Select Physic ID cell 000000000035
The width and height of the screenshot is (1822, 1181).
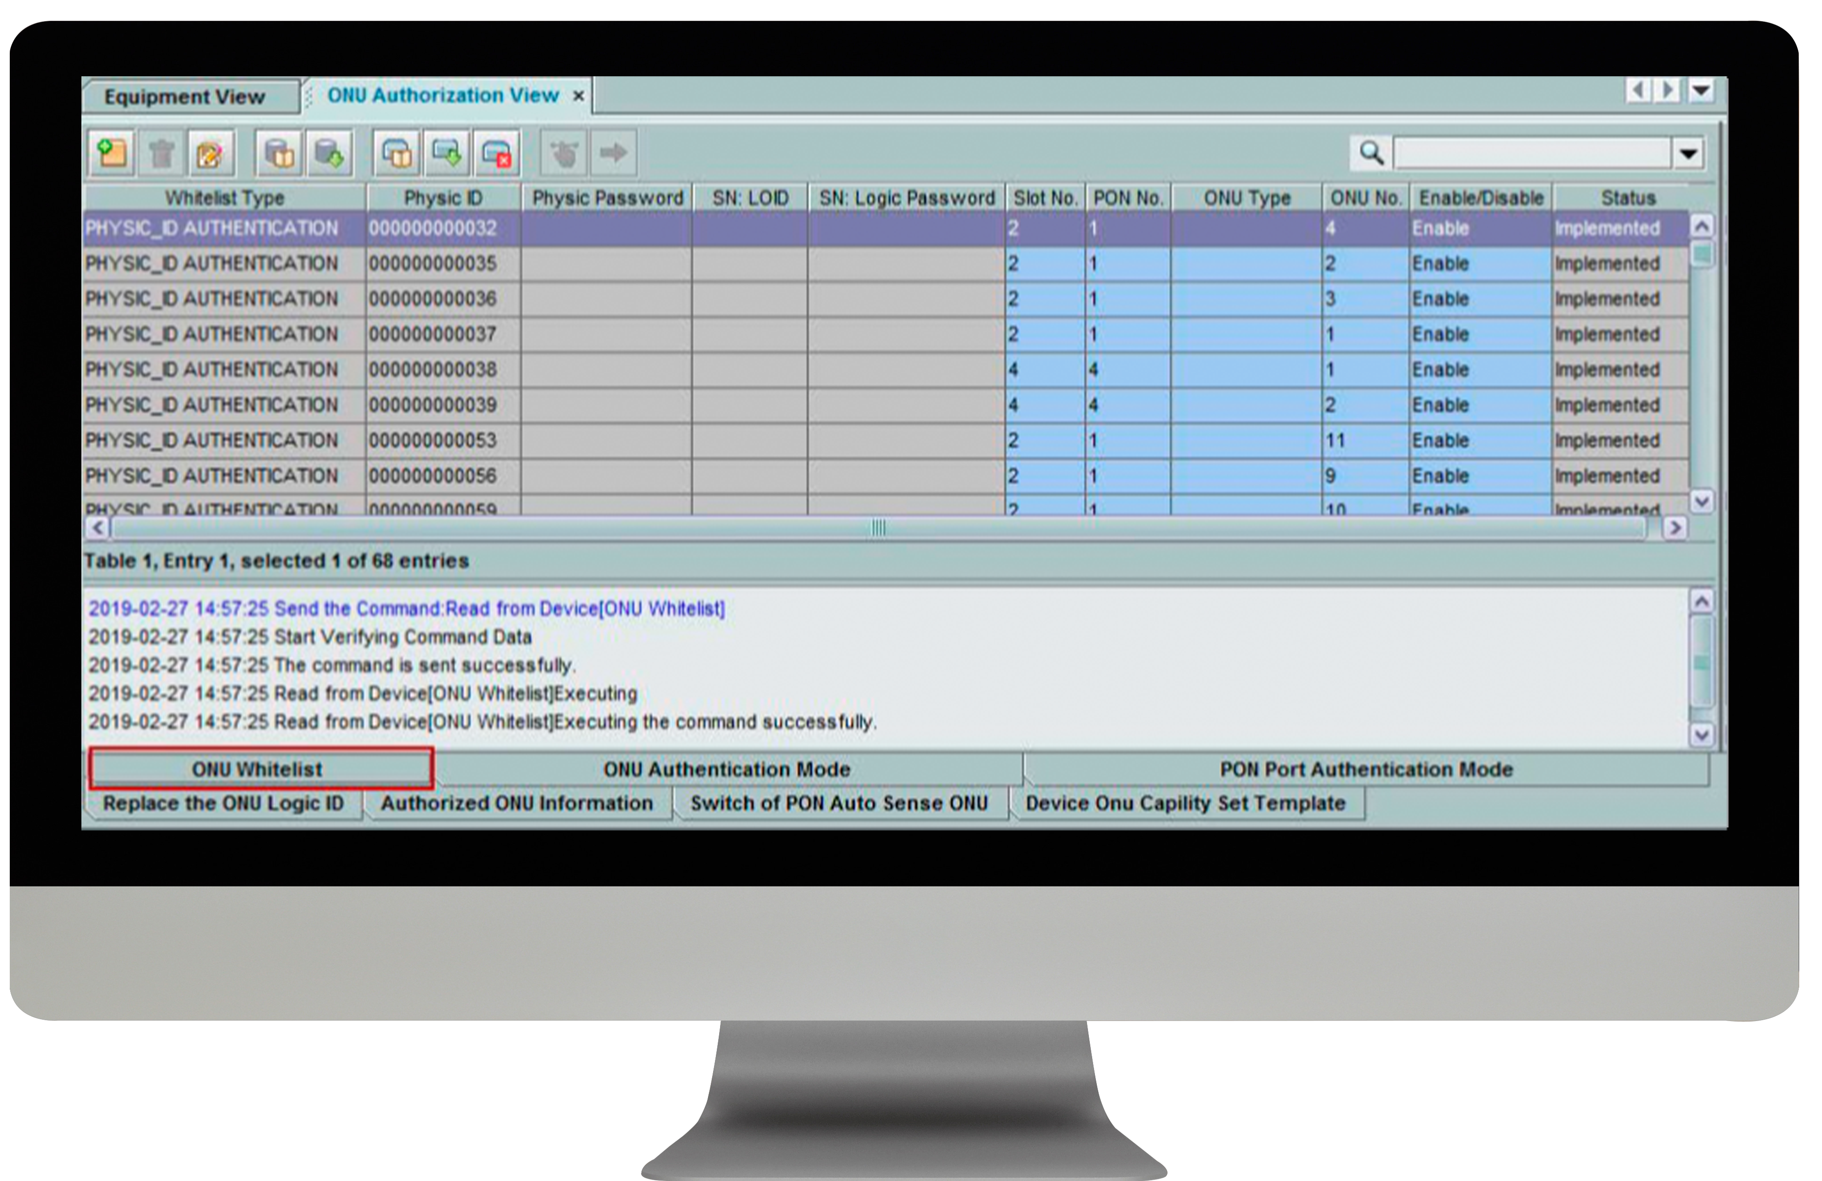444,263
